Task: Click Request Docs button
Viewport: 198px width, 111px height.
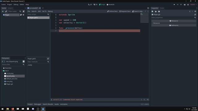Action: click(x=125, y=11)
